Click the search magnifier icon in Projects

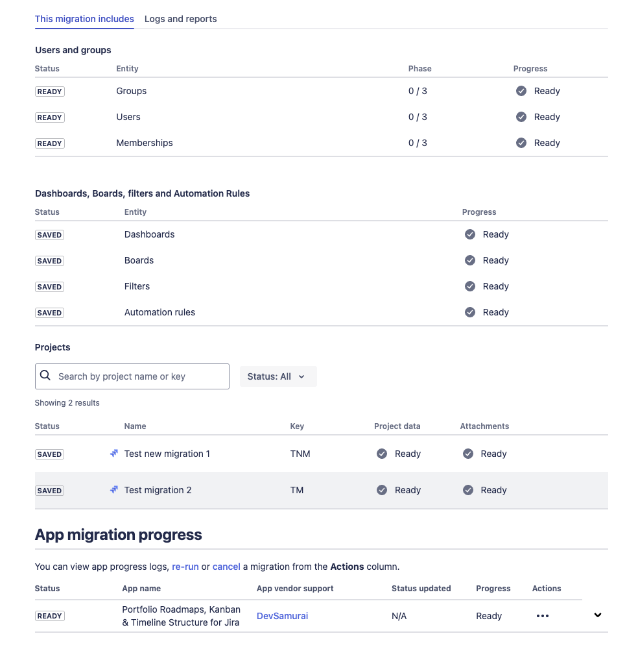click(45, 375)
